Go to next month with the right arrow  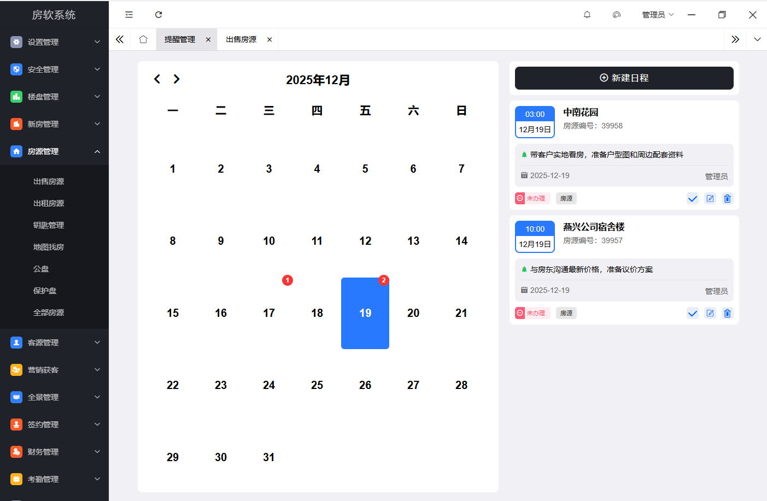[176, 79]
